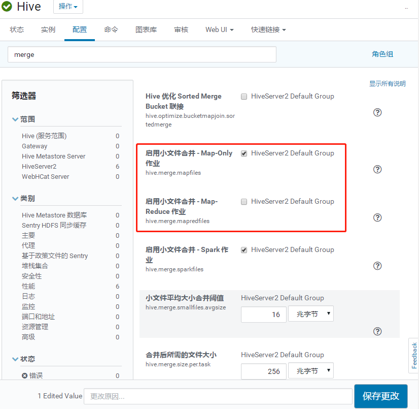The width and height of the screenshot is (419, 409).
Task: Open the 快速链接 quick links dropdown
Action: tap(268, 29)
